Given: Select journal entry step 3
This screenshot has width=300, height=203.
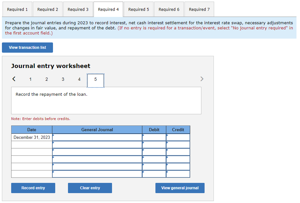Looking at the screenshot, I should coord(63,79).
